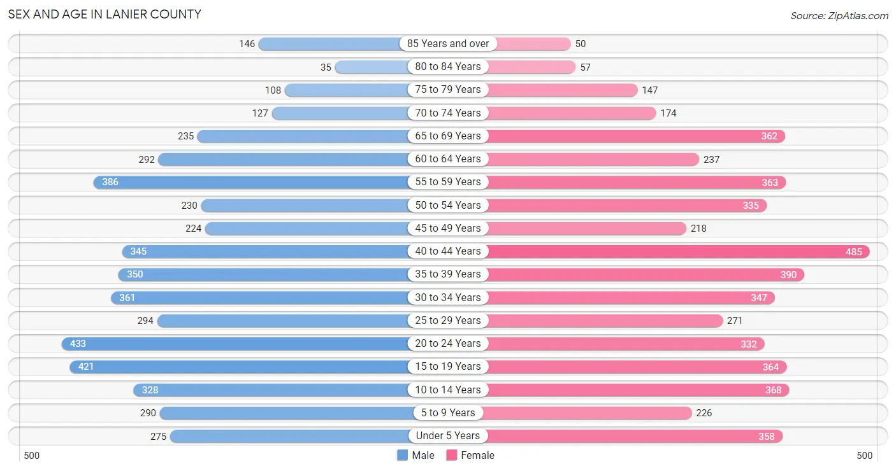Select the 85 Years and over label
The width and height of the screenshot is (896, 471).
coord(448,43)
